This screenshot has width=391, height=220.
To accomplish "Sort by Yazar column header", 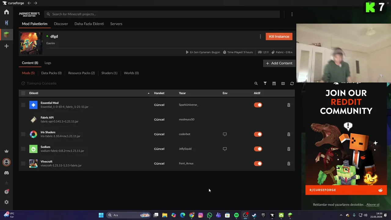I will 182,93.
